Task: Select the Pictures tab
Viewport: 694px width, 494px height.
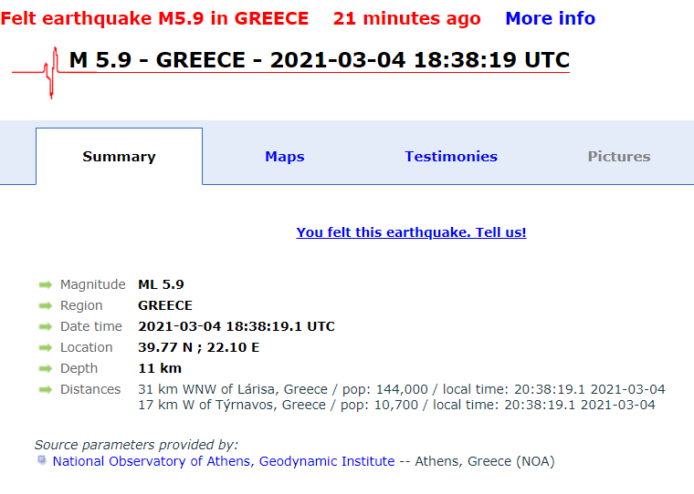Action: [x=619, y=157]
